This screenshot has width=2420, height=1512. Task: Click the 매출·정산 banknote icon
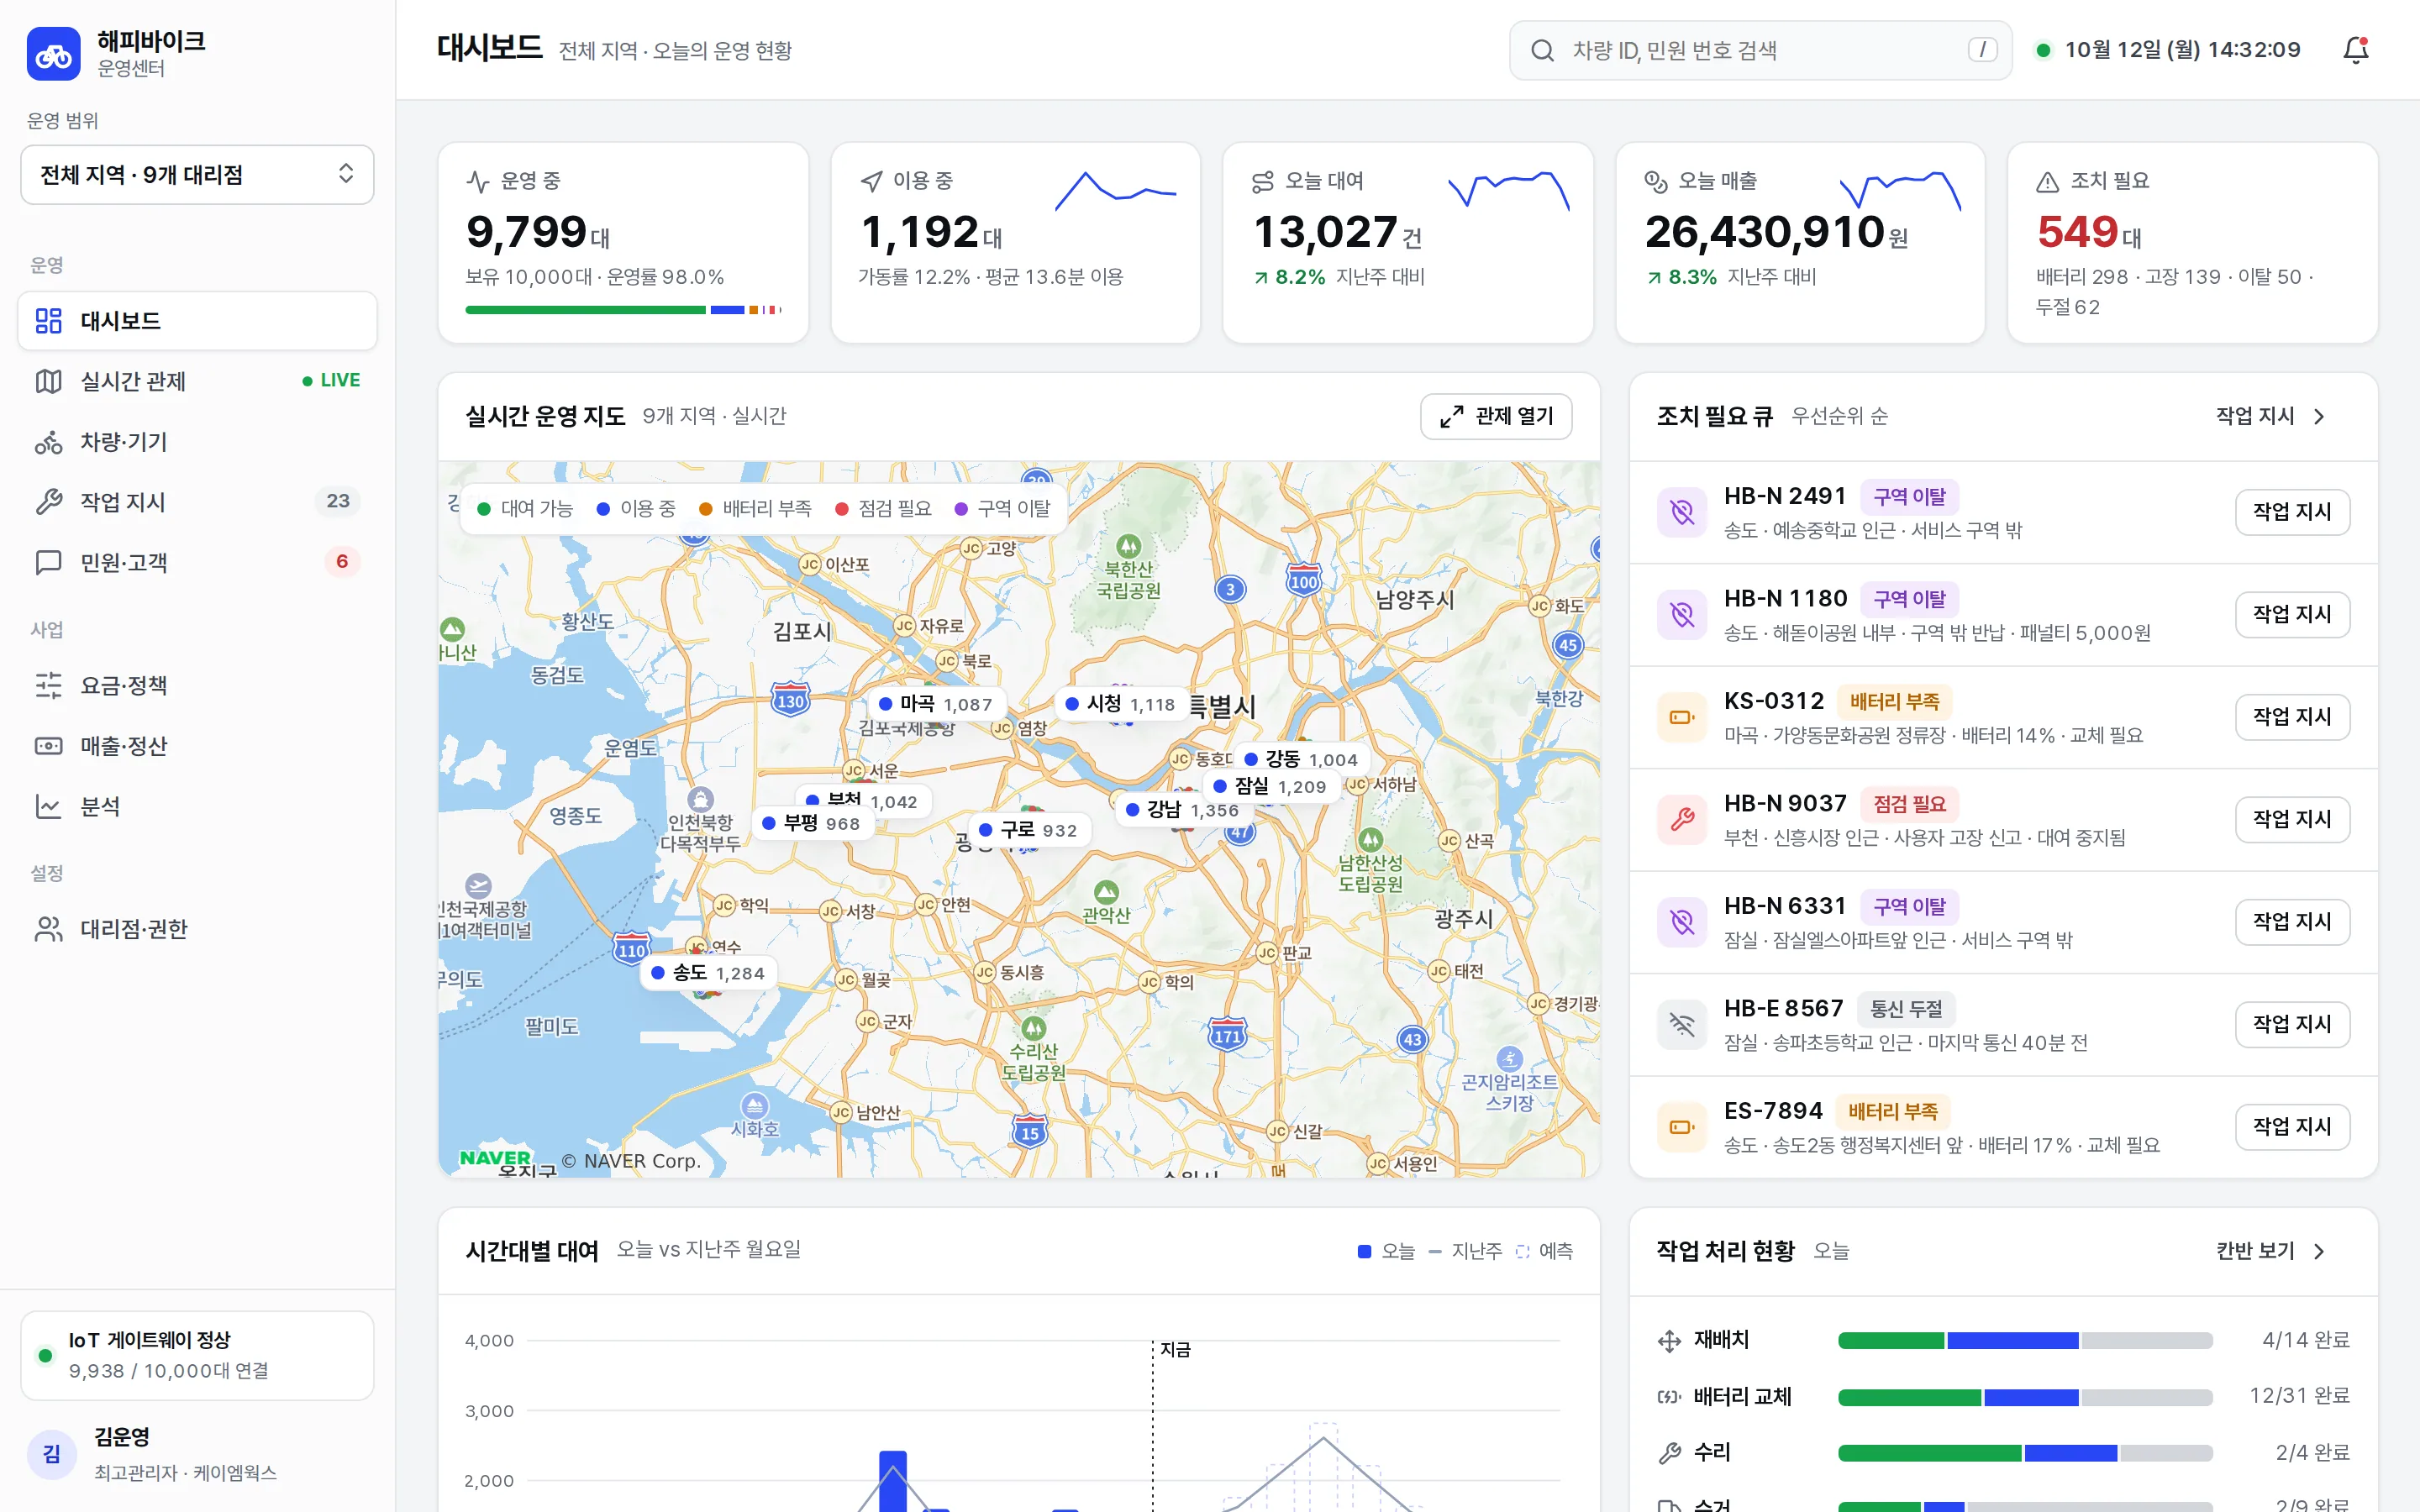point(48,746)
